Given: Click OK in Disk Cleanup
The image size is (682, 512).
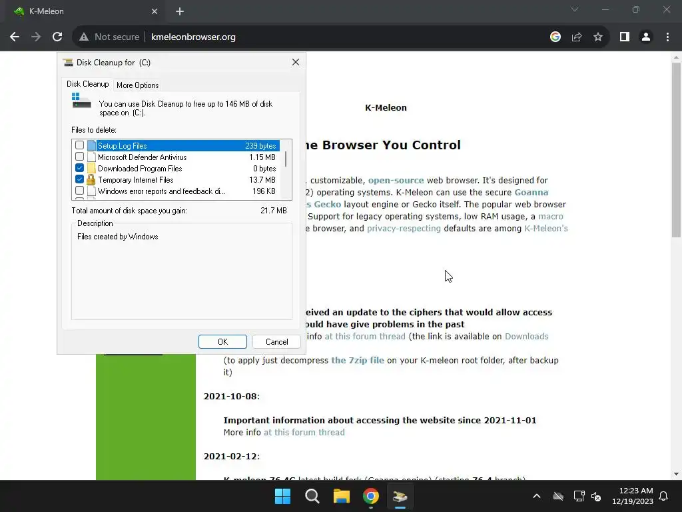Looking at the screenshot, I should tap(222, 342).
